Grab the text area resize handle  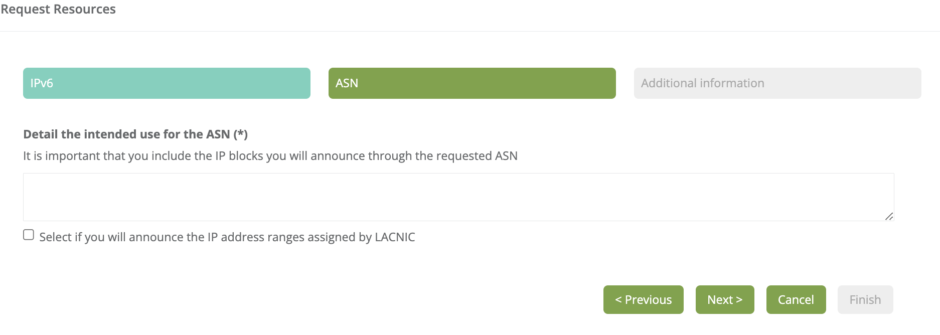(889, 216)
